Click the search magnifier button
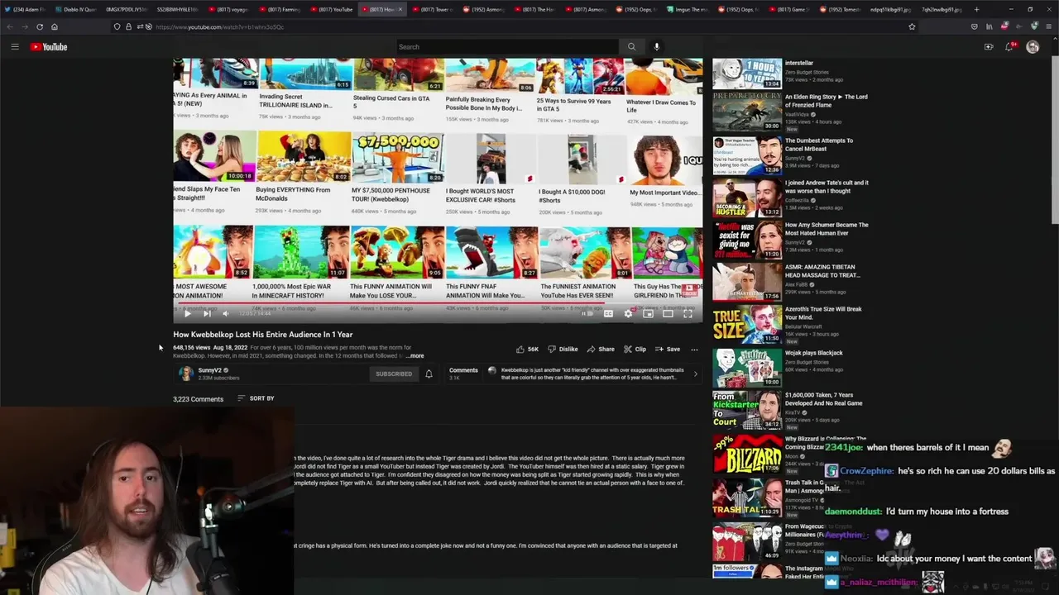1059x595 pixels. coord(631,47)
